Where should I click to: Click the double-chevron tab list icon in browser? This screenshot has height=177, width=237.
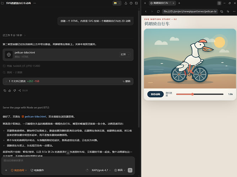pos(145,3)
